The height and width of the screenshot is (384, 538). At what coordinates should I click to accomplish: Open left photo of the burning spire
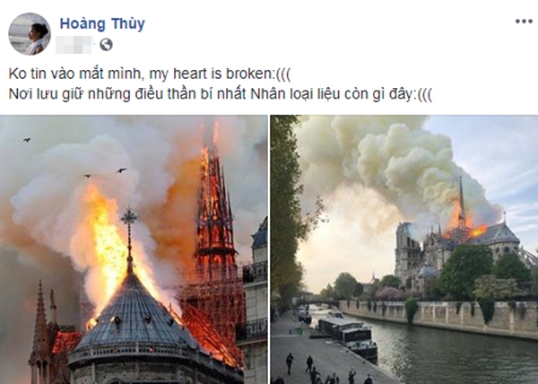click(x=134, y=249)
